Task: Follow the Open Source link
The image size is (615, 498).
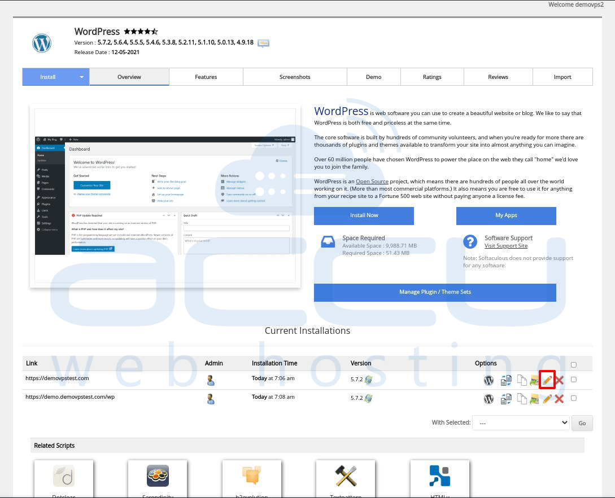Action: coord(372,182)
